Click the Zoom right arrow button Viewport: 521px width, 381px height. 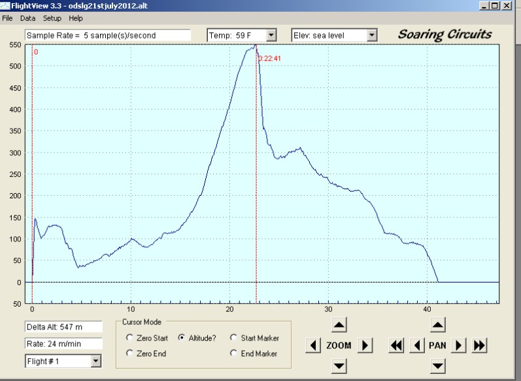click(365, 346)
